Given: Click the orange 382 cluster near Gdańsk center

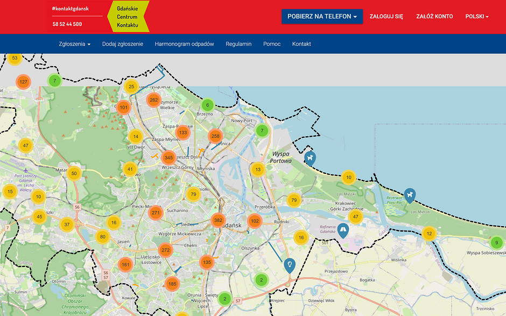Looking at the screenshot, I should click(x=219, y=220).
